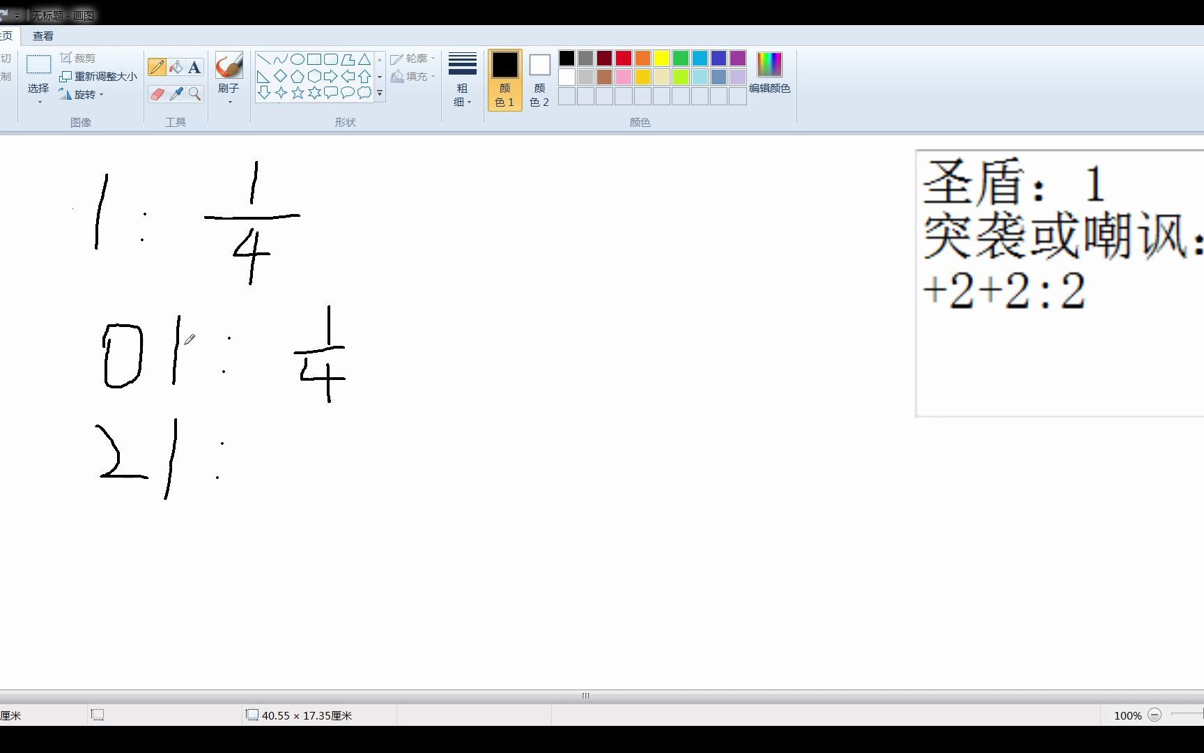Open the 选择 (Select) dropdown arrow

(39, 102)
